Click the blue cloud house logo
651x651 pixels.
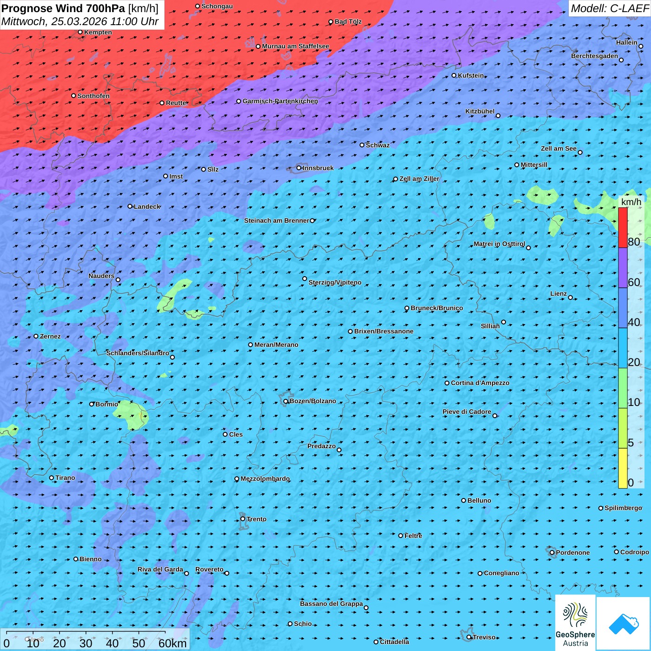(x=624, y=624)
